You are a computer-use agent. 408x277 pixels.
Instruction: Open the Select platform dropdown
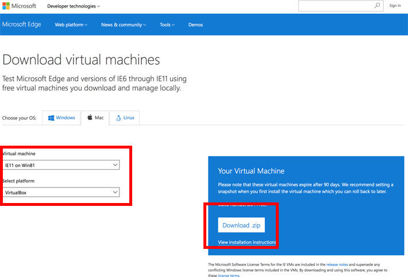tap(61, 193)
